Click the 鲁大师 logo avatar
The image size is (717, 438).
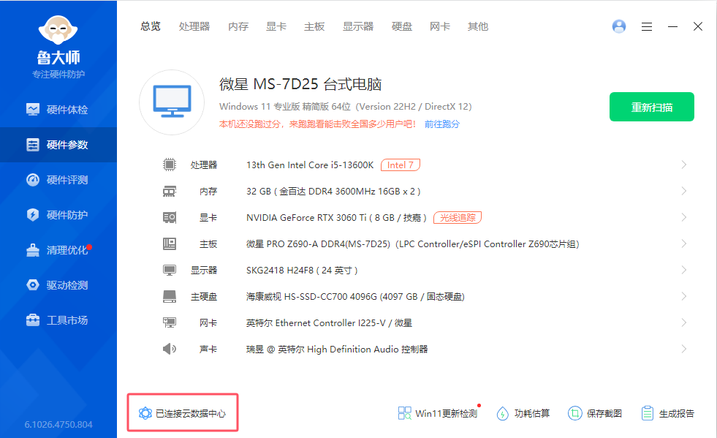pos(58,30)
